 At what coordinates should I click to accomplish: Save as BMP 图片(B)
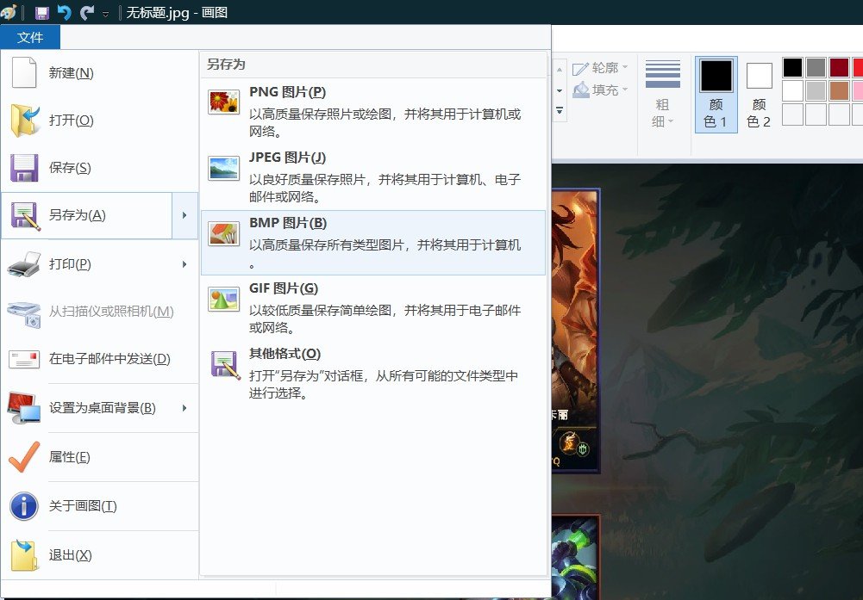tap(373, 242)
